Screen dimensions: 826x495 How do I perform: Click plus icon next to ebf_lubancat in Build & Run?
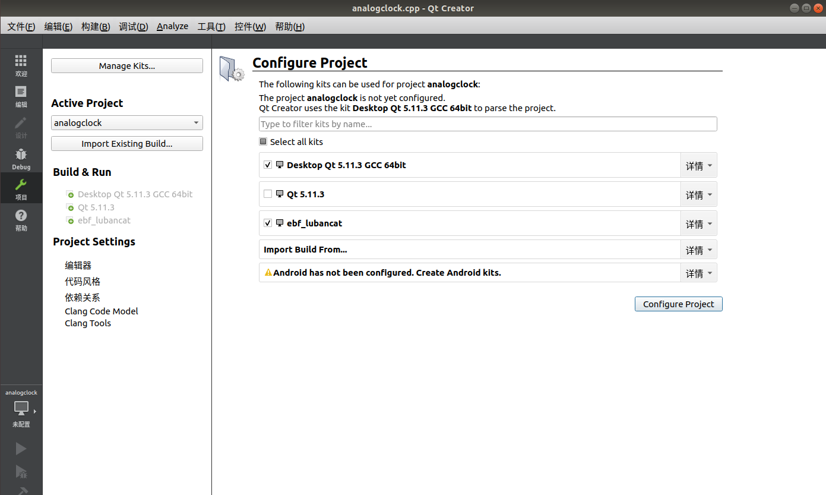coord(71,220)
